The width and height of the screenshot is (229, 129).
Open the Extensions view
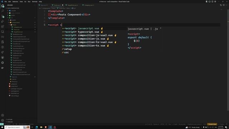(3, 27)
